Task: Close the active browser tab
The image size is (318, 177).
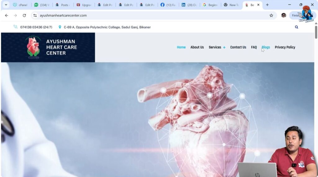Action: pos(258,5)
